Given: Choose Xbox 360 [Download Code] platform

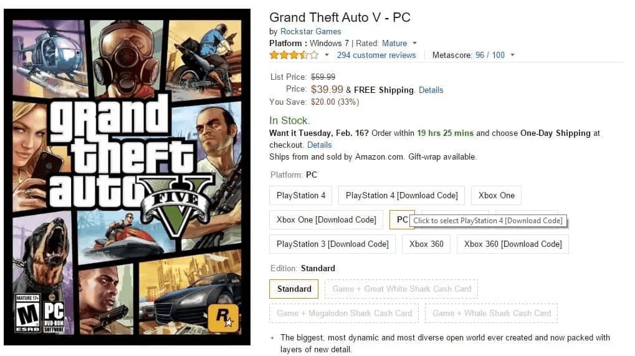Looking at the screenshot, I should coord(512,244).
